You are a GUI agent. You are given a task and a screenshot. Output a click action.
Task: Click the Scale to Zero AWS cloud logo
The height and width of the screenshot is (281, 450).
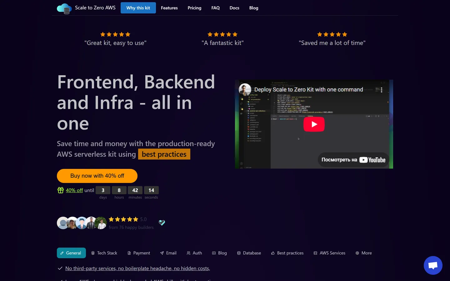[64, 8]
